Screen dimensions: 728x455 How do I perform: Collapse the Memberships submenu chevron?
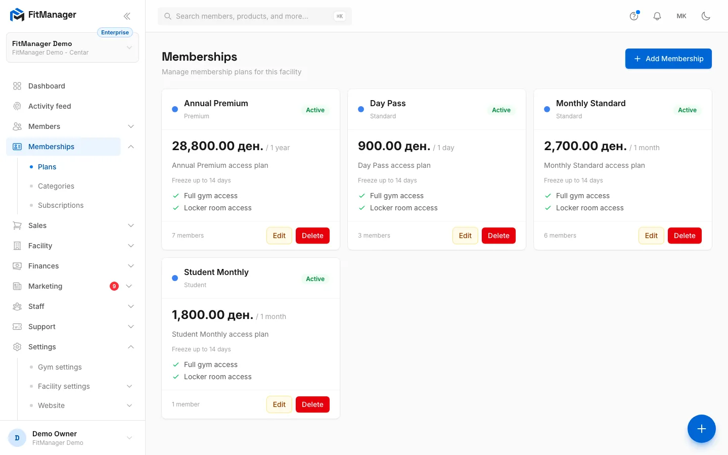coord(131,147)
